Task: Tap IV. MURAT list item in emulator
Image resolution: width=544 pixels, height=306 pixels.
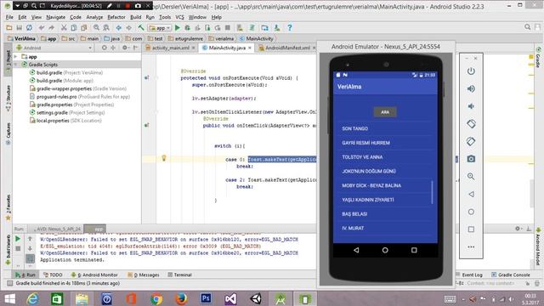Action: tap(385, 229)
